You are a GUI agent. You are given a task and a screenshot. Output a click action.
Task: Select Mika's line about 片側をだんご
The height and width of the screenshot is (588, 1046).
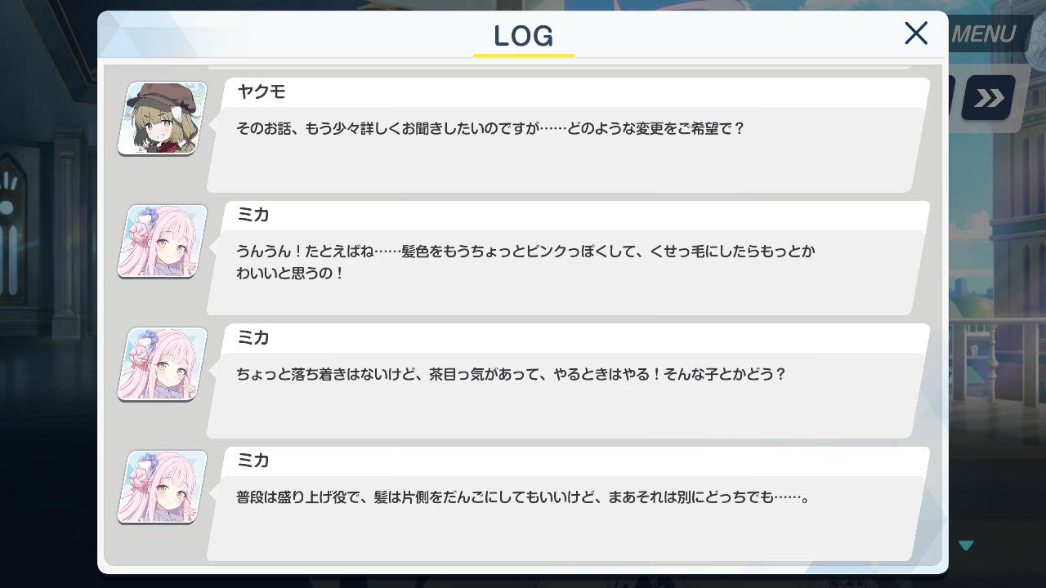tap(523, 497)
